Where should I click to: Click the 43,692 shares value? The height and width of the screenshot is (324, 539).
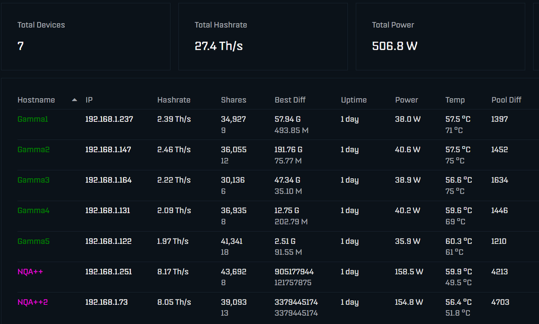[234, 272]
